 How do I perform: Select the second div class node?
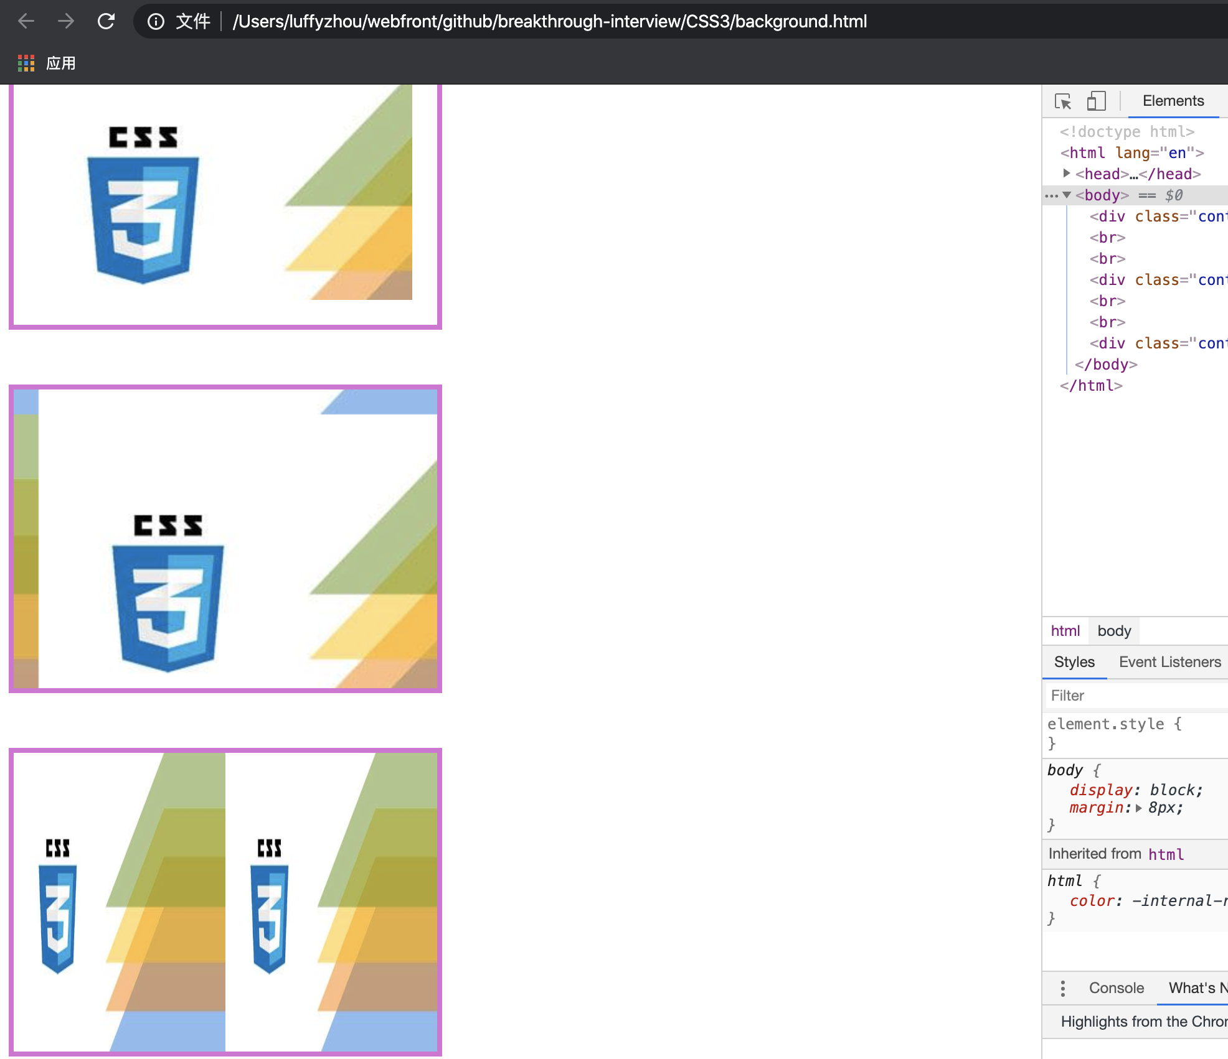(1158, 280)
